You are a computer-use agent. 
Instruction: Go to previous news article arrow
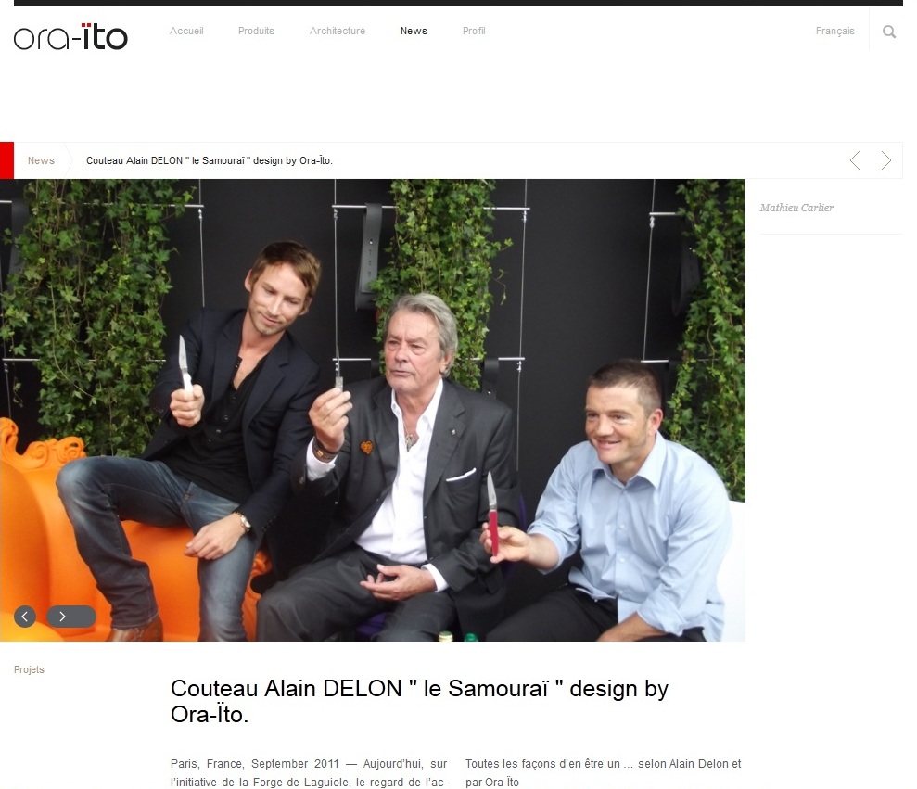(855, 160)
